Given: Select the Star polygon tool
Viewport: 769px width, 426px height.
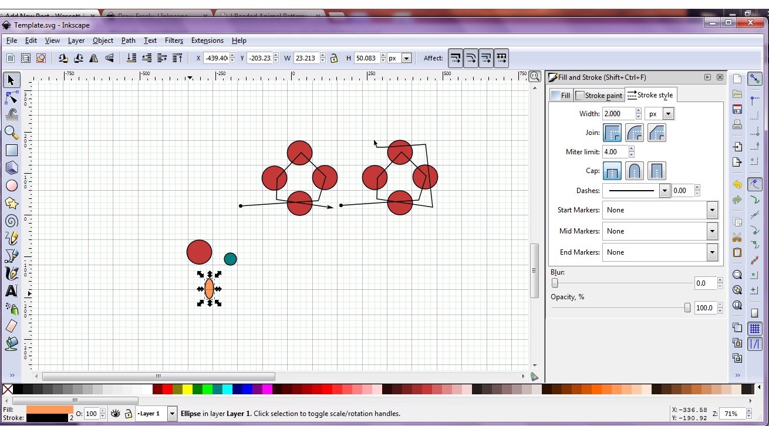Looking at the screenshot, I should (x=11, y=203).
